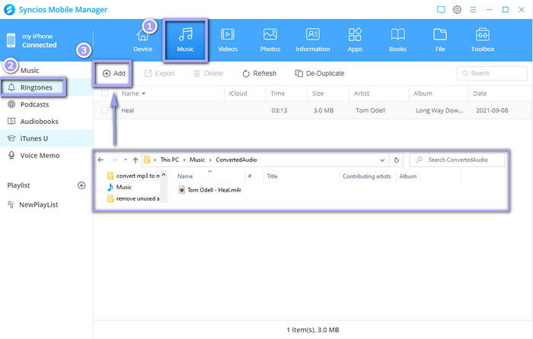
Task: Click the Album column header
Action: (x=423, y=93)
